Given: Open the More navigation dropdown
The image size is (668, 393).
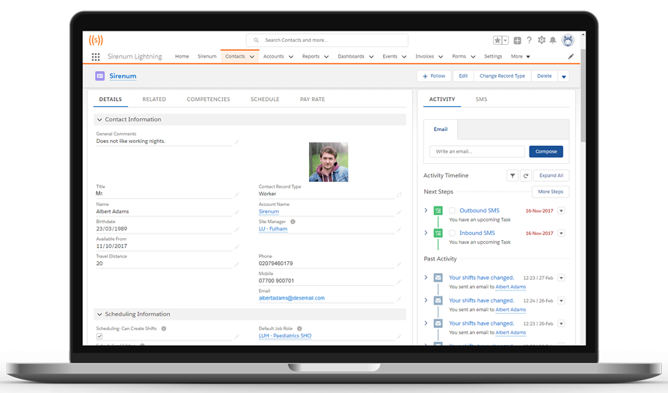Looking at the screenshot, I should tap(521, 56).
